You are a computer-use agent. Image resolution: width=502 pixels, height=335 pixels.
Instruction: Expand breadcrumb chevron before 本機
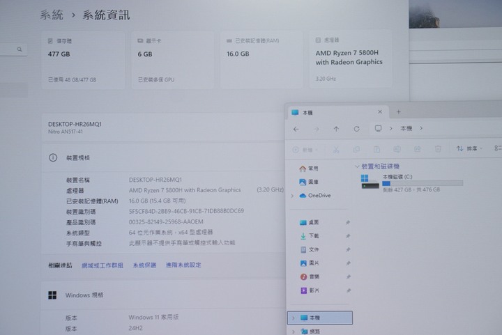391,129
